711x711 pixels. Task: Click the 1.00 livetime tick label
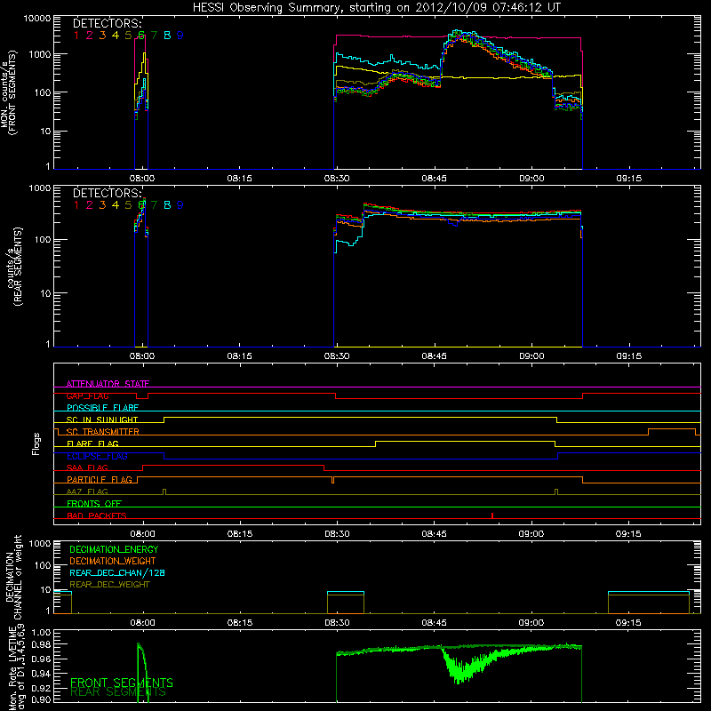[x=41, y=632]
